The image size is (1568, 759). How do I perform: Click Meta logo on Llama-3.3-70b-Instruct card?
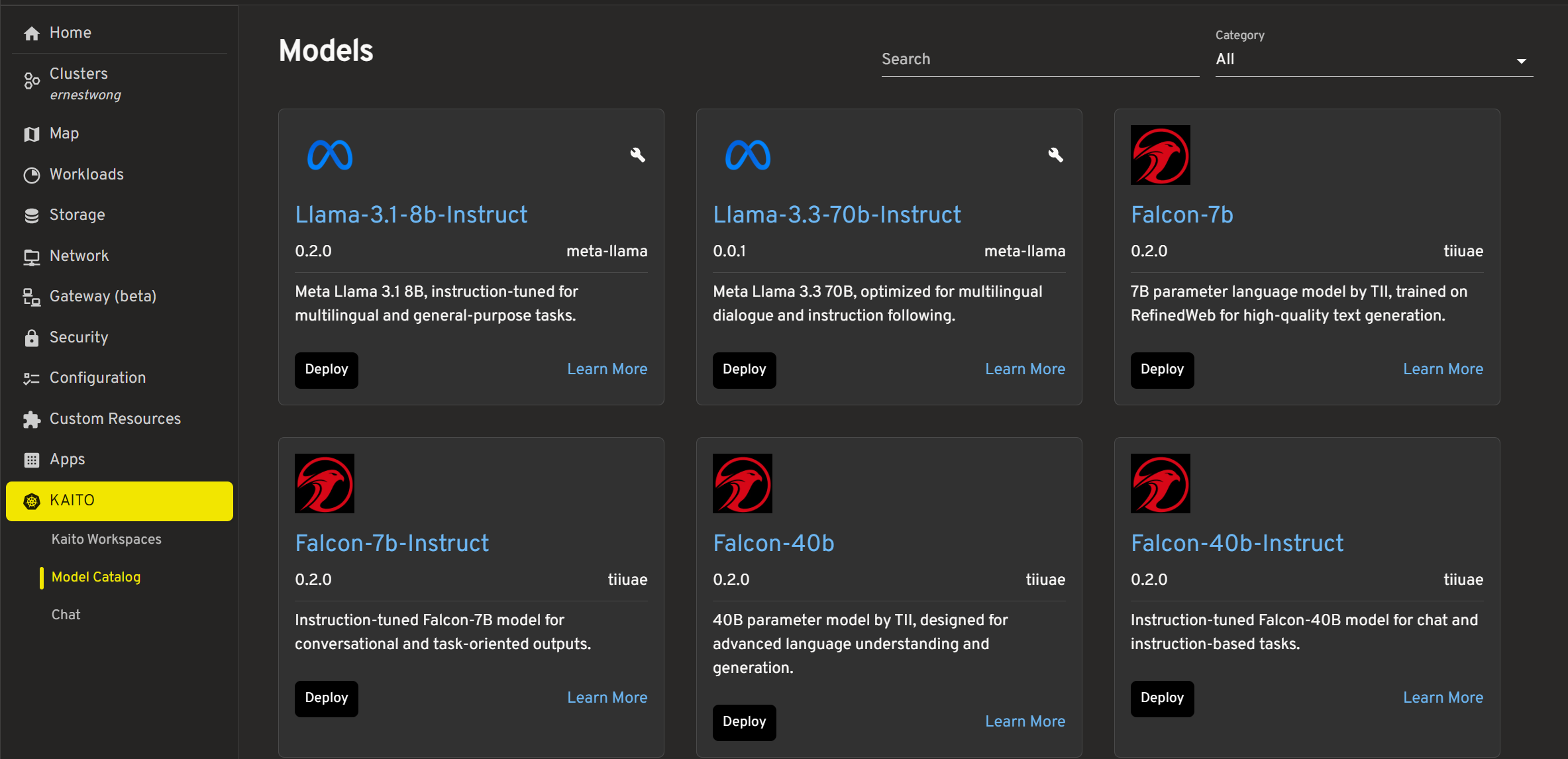[x=748, y=155]
